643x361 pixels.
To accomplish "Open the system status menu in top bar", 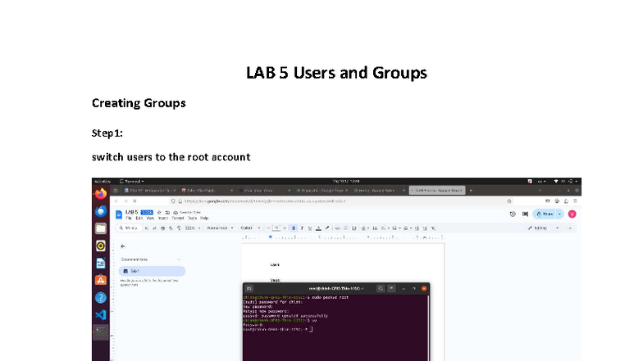I will coord(566,181).
